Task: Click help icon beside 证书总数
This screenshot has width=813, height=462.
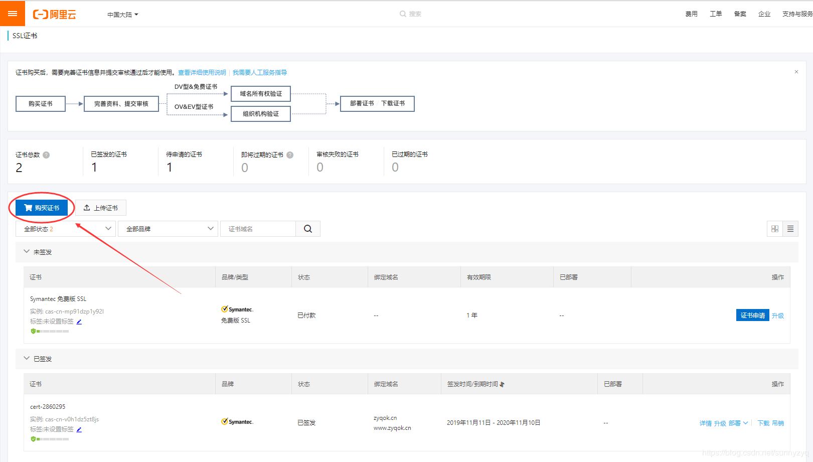Action: (46, 155)
